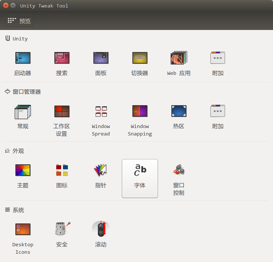Viewport: 273px width, 262px height.
Task: Open the 常规 window manager settings
Action: (x=23, y=117)
